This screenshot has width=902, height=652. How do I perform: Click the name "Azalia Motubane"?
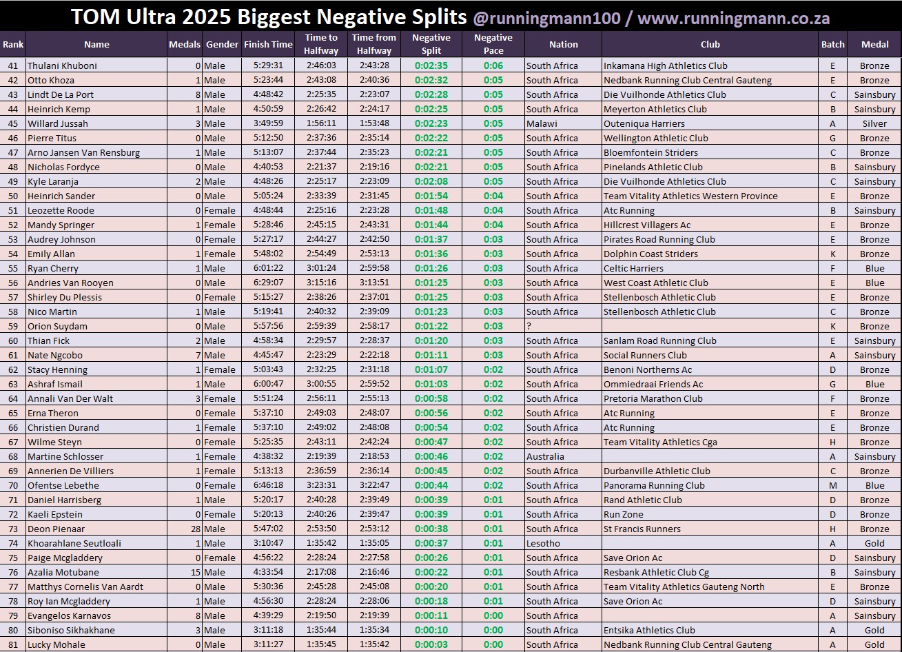coord(63,572)
